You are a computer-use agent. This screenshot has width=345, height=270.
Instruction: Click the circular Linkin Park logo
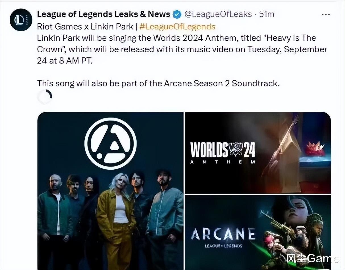pos(111,144)
